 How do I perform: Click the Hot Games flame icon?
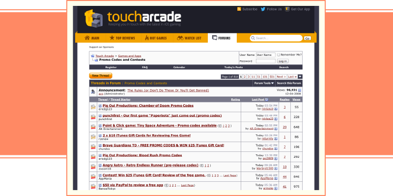146,38
